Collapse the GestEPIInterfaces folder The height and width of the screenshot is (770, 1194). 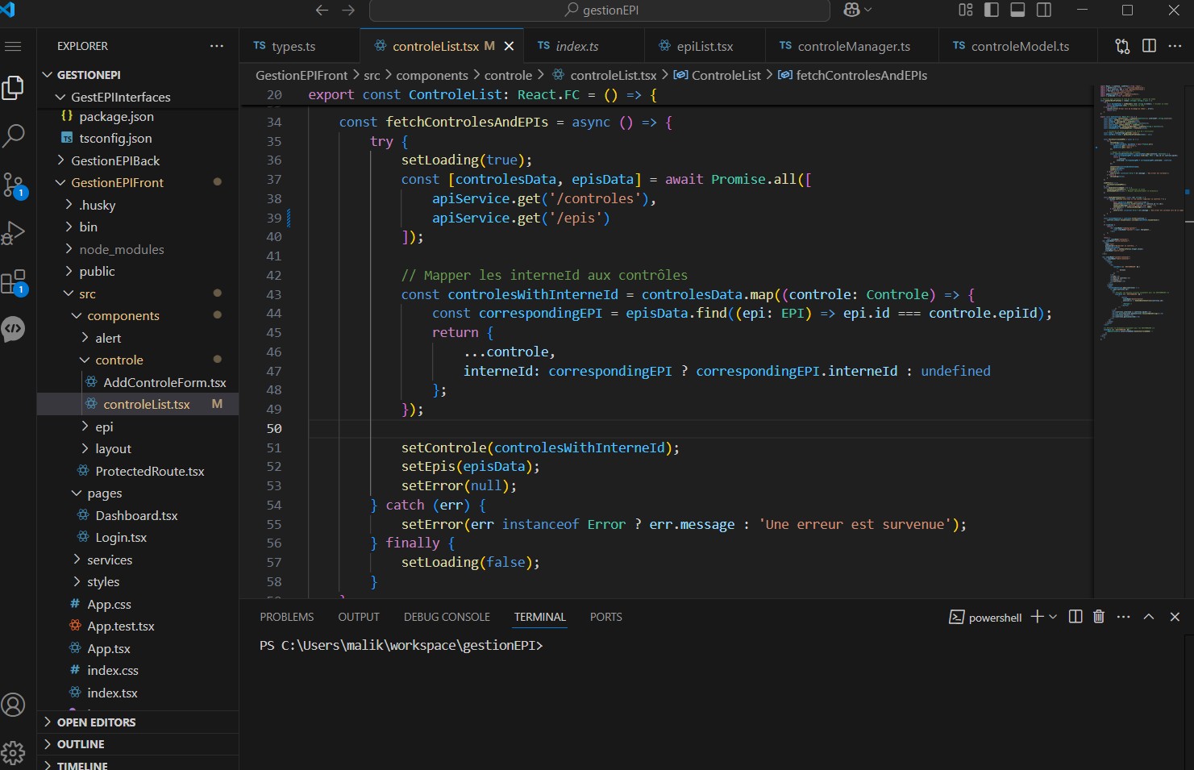click(x=138, y=97)
